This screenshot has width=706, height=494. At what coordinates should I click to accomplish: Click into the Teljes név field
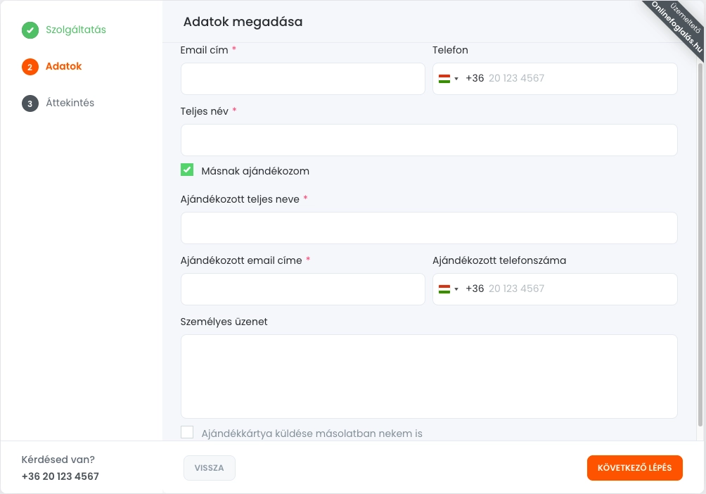click(429, 140)
